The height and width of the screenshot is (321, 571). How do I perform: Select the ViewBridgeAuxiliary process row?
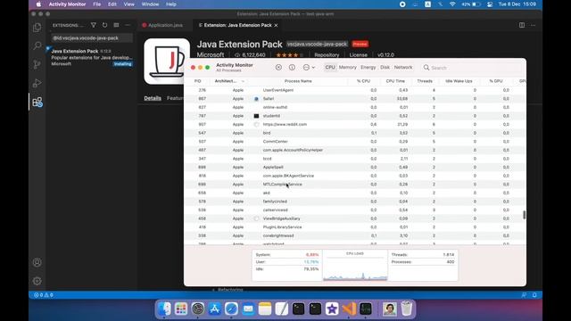coord(355,218)
